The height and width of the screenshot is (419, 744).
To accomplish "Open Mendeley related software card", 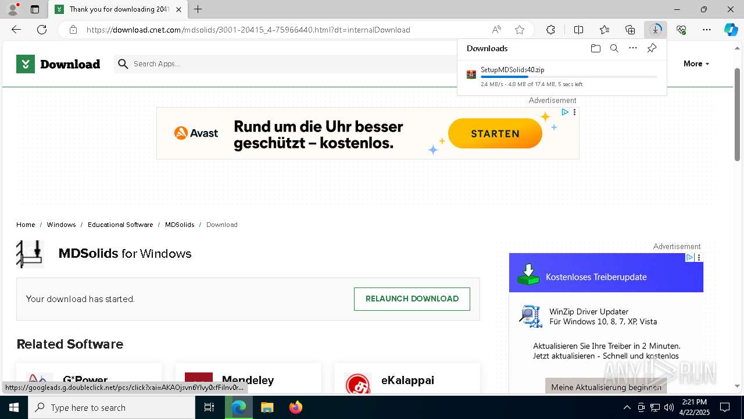I will coord(248,378).
